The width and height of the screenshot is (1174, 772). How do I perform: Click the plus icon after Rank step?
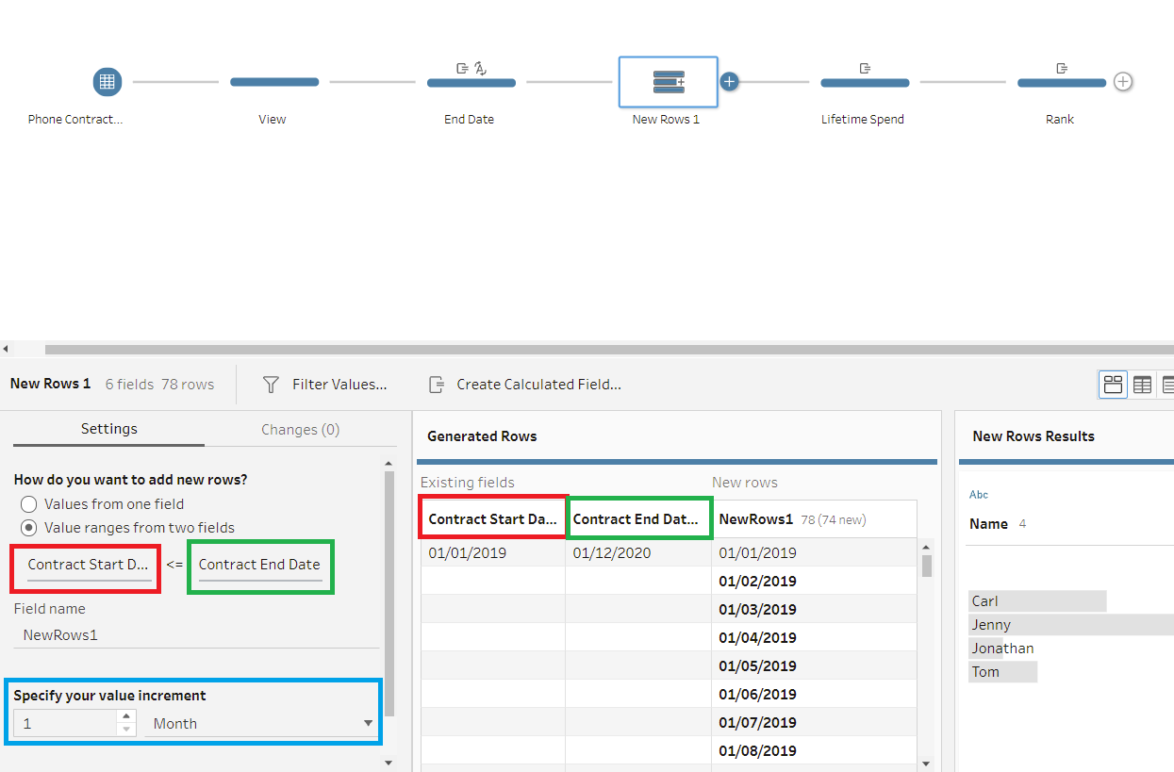point(1122,82)
